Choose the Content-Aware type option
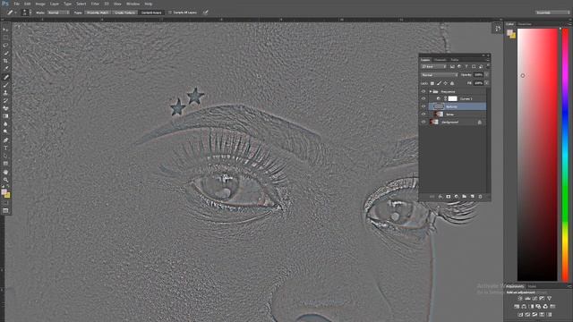The width and height of the screenshot is (573, 322). (x=151, y=13)
